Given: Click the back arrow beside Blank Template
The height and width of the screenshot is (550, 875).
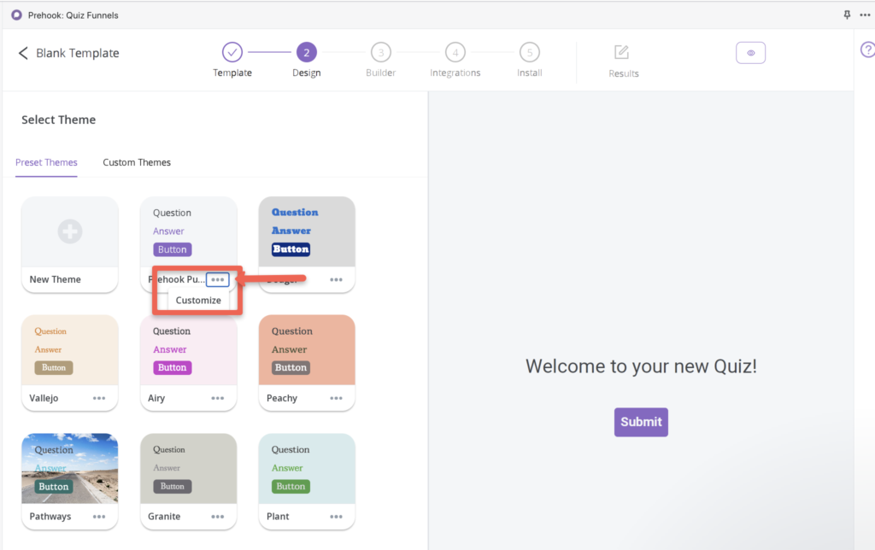Looking at the screenshot, I should click(23, 53).
